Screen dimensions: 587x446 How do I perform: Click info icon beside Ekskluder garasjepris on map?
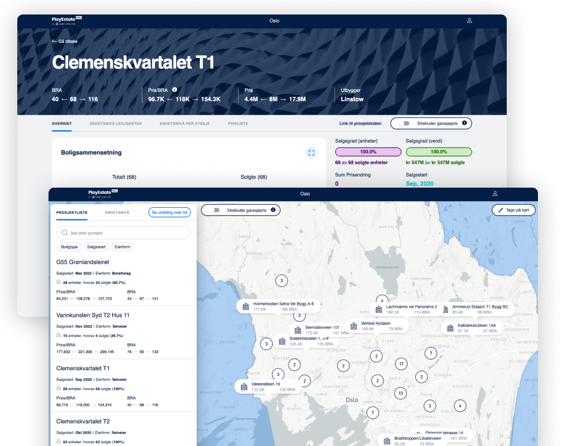click(x=273, y=210)
